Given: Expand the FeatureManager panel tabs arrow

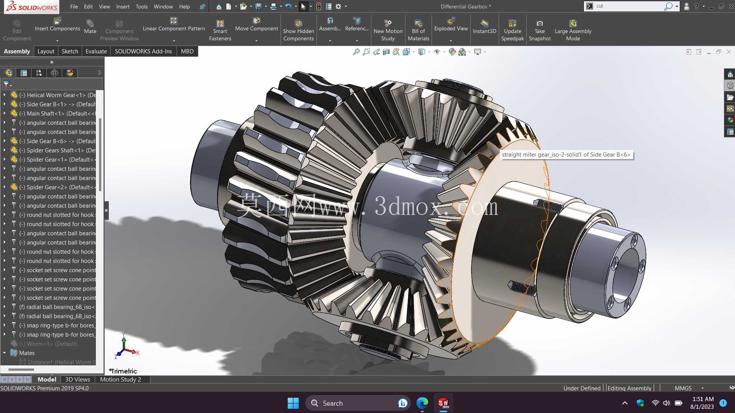Looking at the screenshot, I should pos(99,73).
